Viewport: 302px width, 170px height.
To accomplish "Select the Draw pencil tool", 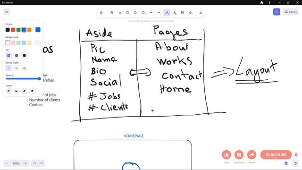I will [167, 13].
